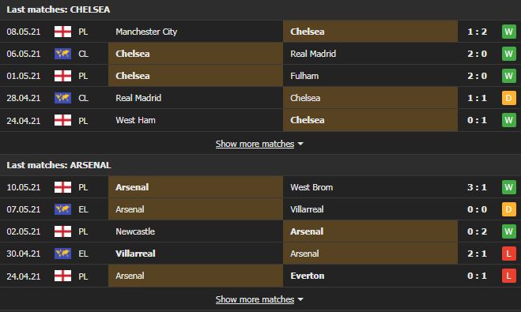The image size is (521, 312).
Task: Open the Everton team link
Action: (308, 276)
